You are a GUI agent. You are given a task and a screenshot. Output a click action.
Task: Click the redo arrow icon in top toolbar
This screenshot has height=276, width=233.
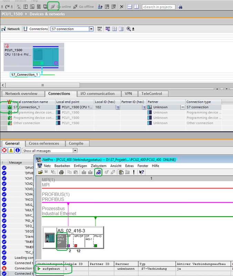(x=7, y=7)
